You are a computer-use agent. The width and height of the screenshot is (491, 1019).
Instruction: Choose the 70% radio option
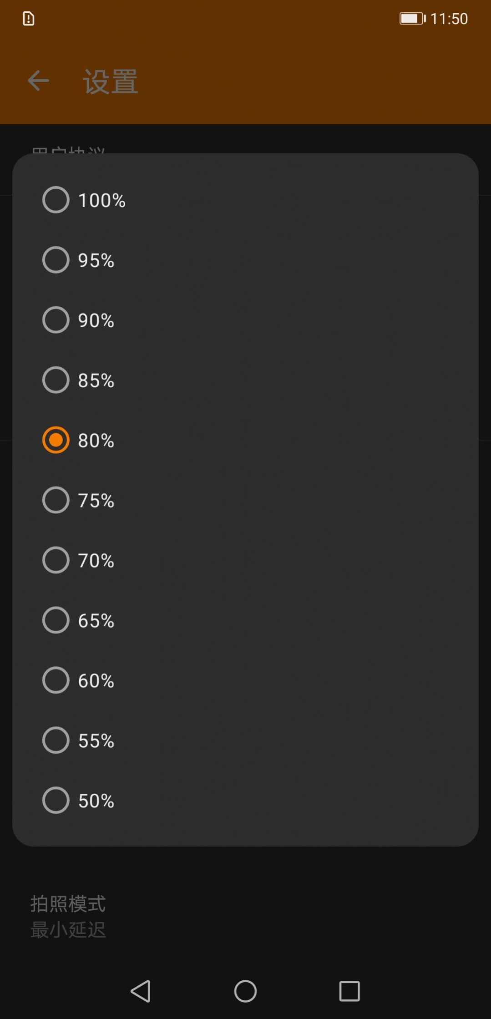pyautogui.click(x=56, y=560)
